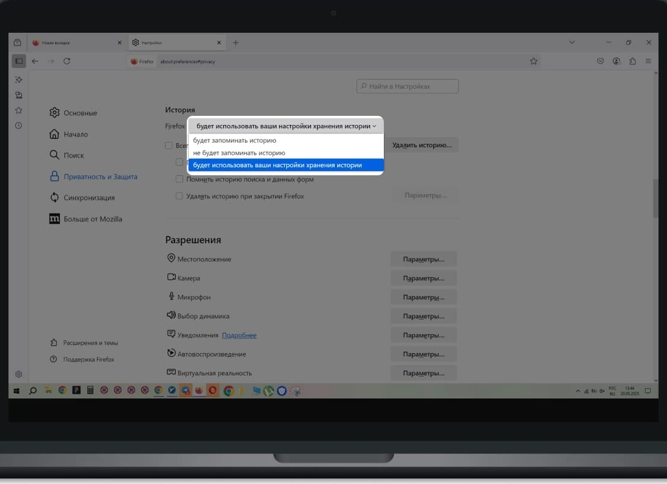Close the Новая вкладка tab
The width and height of the screenshot is (667, 484).
pyautogui.click(x=119, y=42)
